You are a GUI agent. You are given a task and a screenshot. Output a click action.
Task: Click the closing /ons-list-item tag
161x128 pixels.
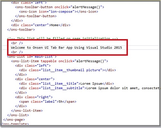tap(27, 111)
